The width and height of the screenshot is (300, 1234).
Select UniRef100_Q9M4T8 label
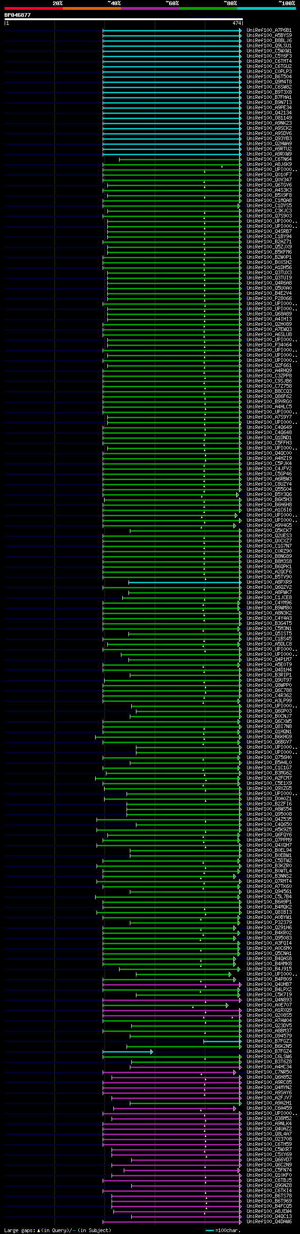[269, 82]
